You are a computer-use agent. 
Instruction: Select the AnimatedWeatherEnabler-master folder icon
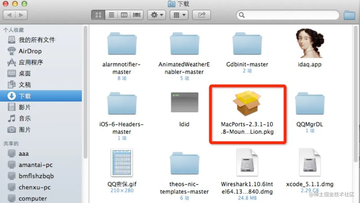(184, 44)
